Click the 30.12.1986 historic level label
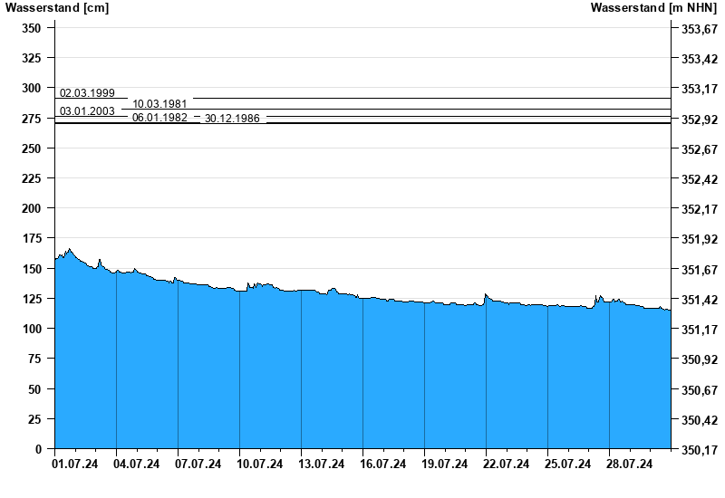The image size is (725, 498). tap(232, 119)
